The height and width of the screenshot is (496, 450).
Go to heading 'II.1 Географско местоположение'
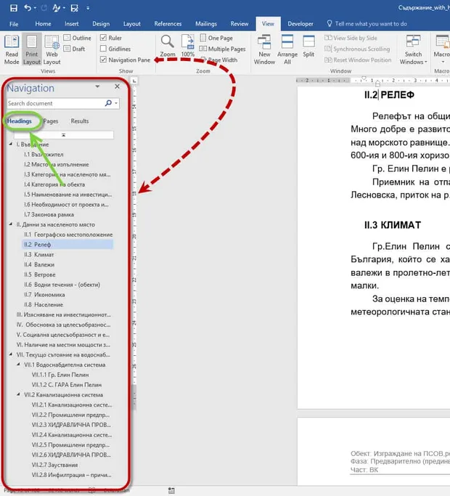[x=68, y=235]
